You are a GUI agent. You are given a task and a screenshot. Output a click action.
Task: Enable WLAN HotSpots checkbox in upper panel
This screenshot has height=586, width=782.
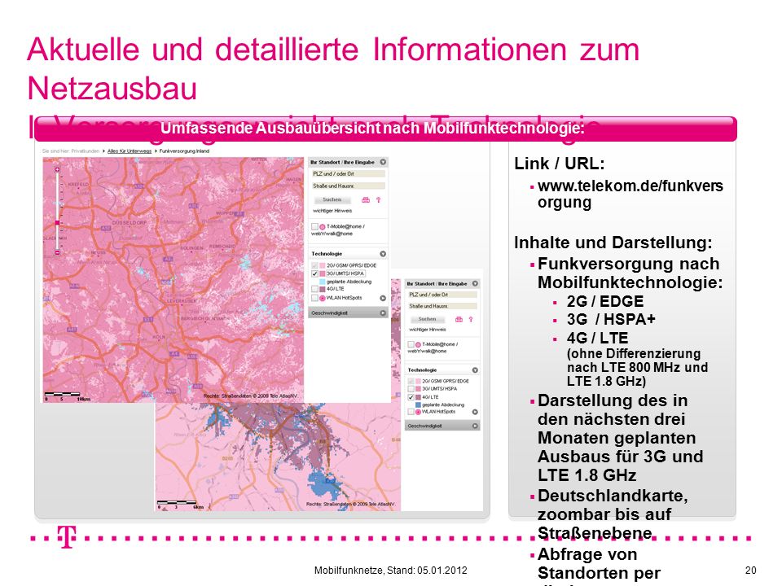pyautogui.click(x=314, y=298)
